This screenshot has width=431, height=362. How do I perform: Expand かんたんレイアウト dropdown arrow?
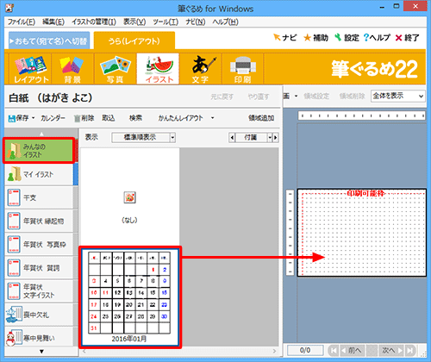point(212,118)
